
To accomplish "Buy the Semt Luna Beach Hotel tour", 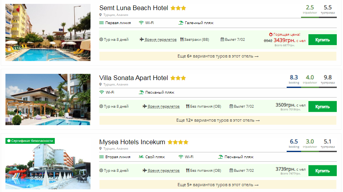I will tap(322, 40).
